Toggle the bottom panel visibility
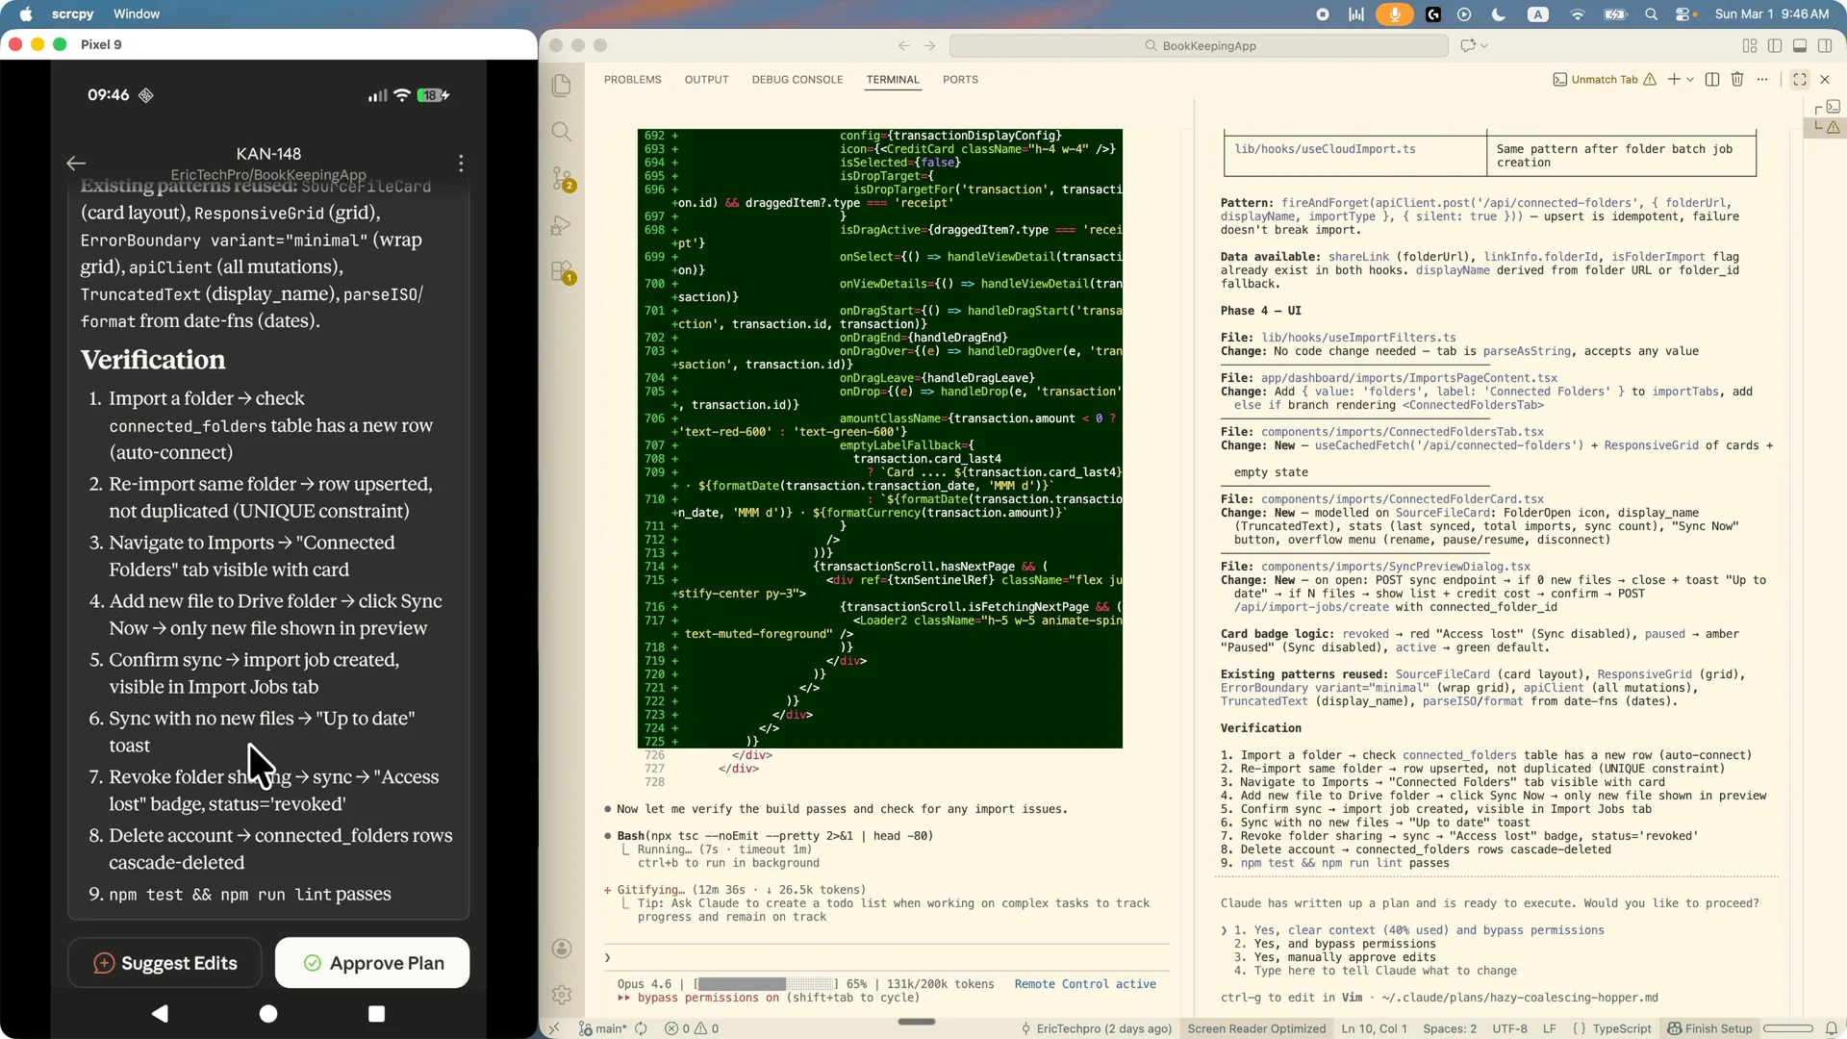 (1800, 45)
